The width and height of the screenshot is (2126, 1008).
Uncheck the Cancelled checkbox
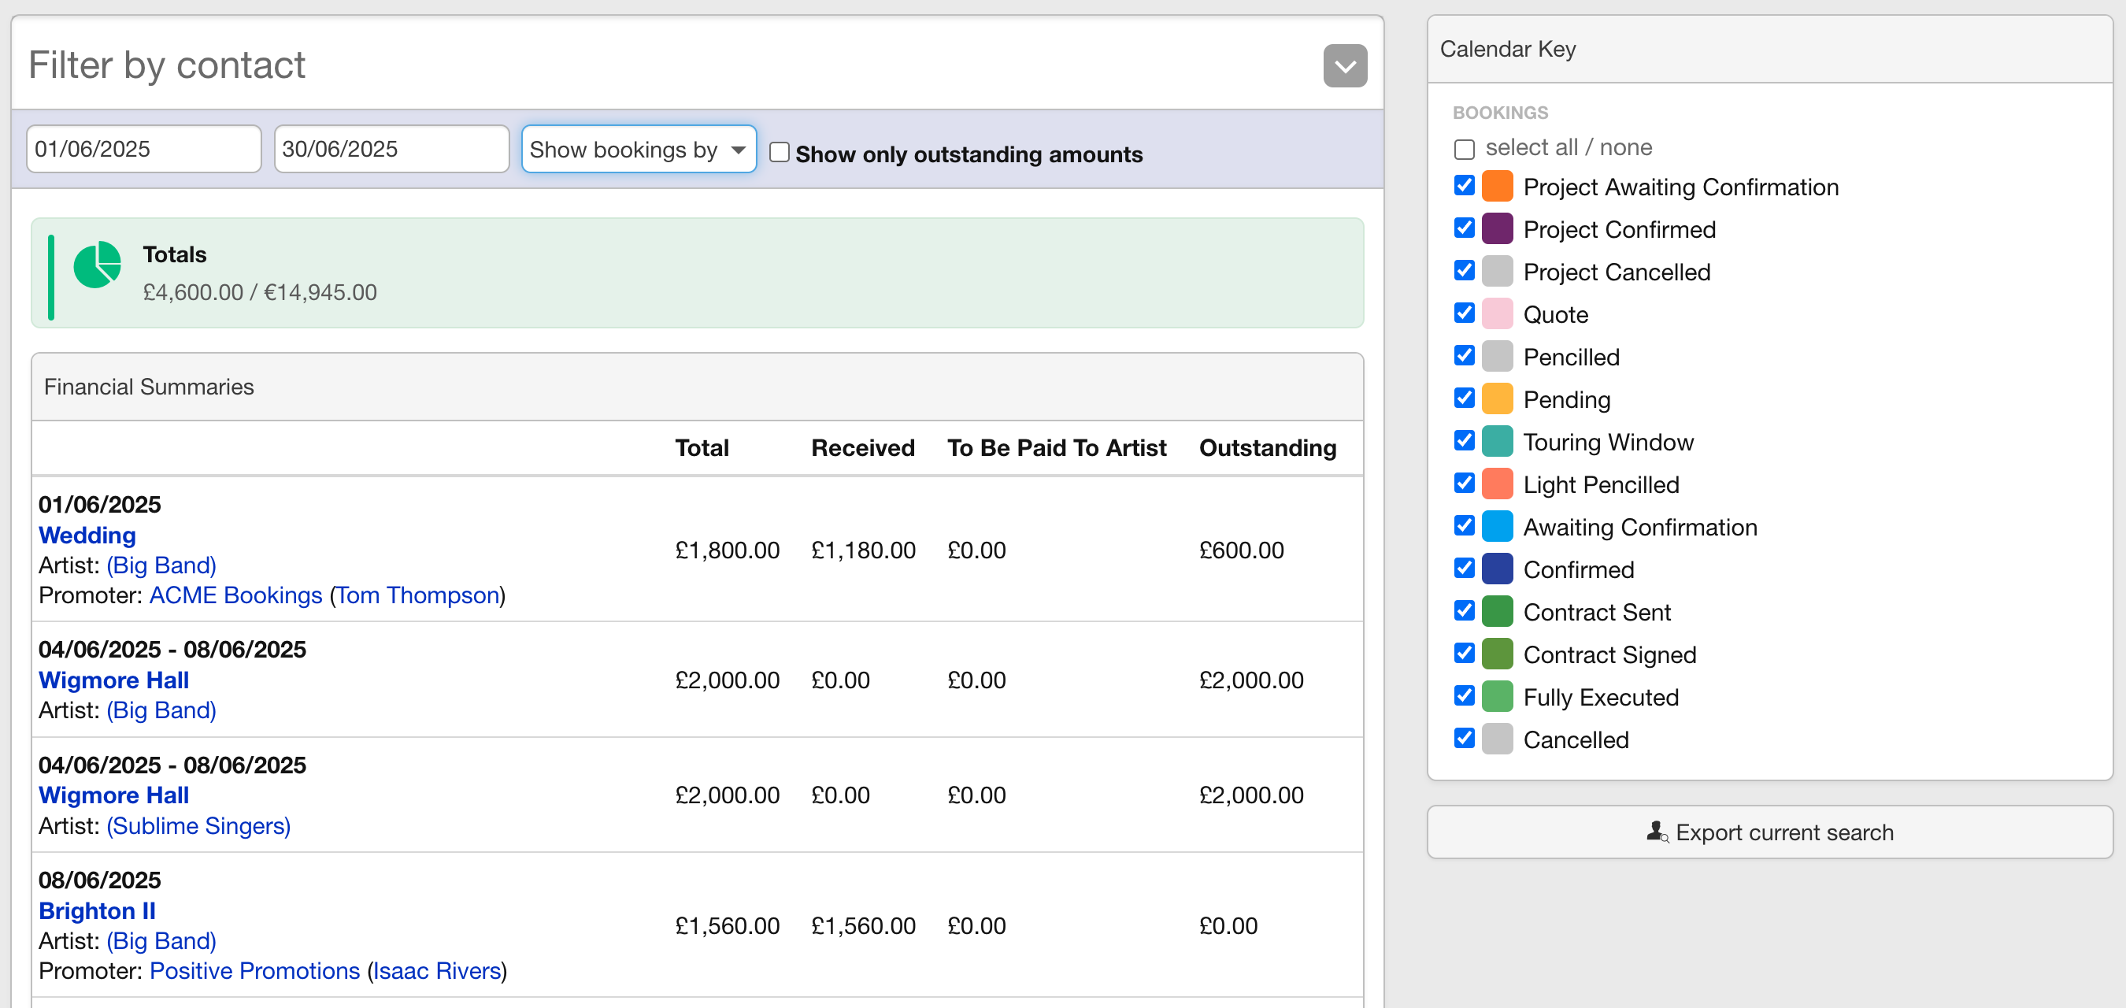1464,738
